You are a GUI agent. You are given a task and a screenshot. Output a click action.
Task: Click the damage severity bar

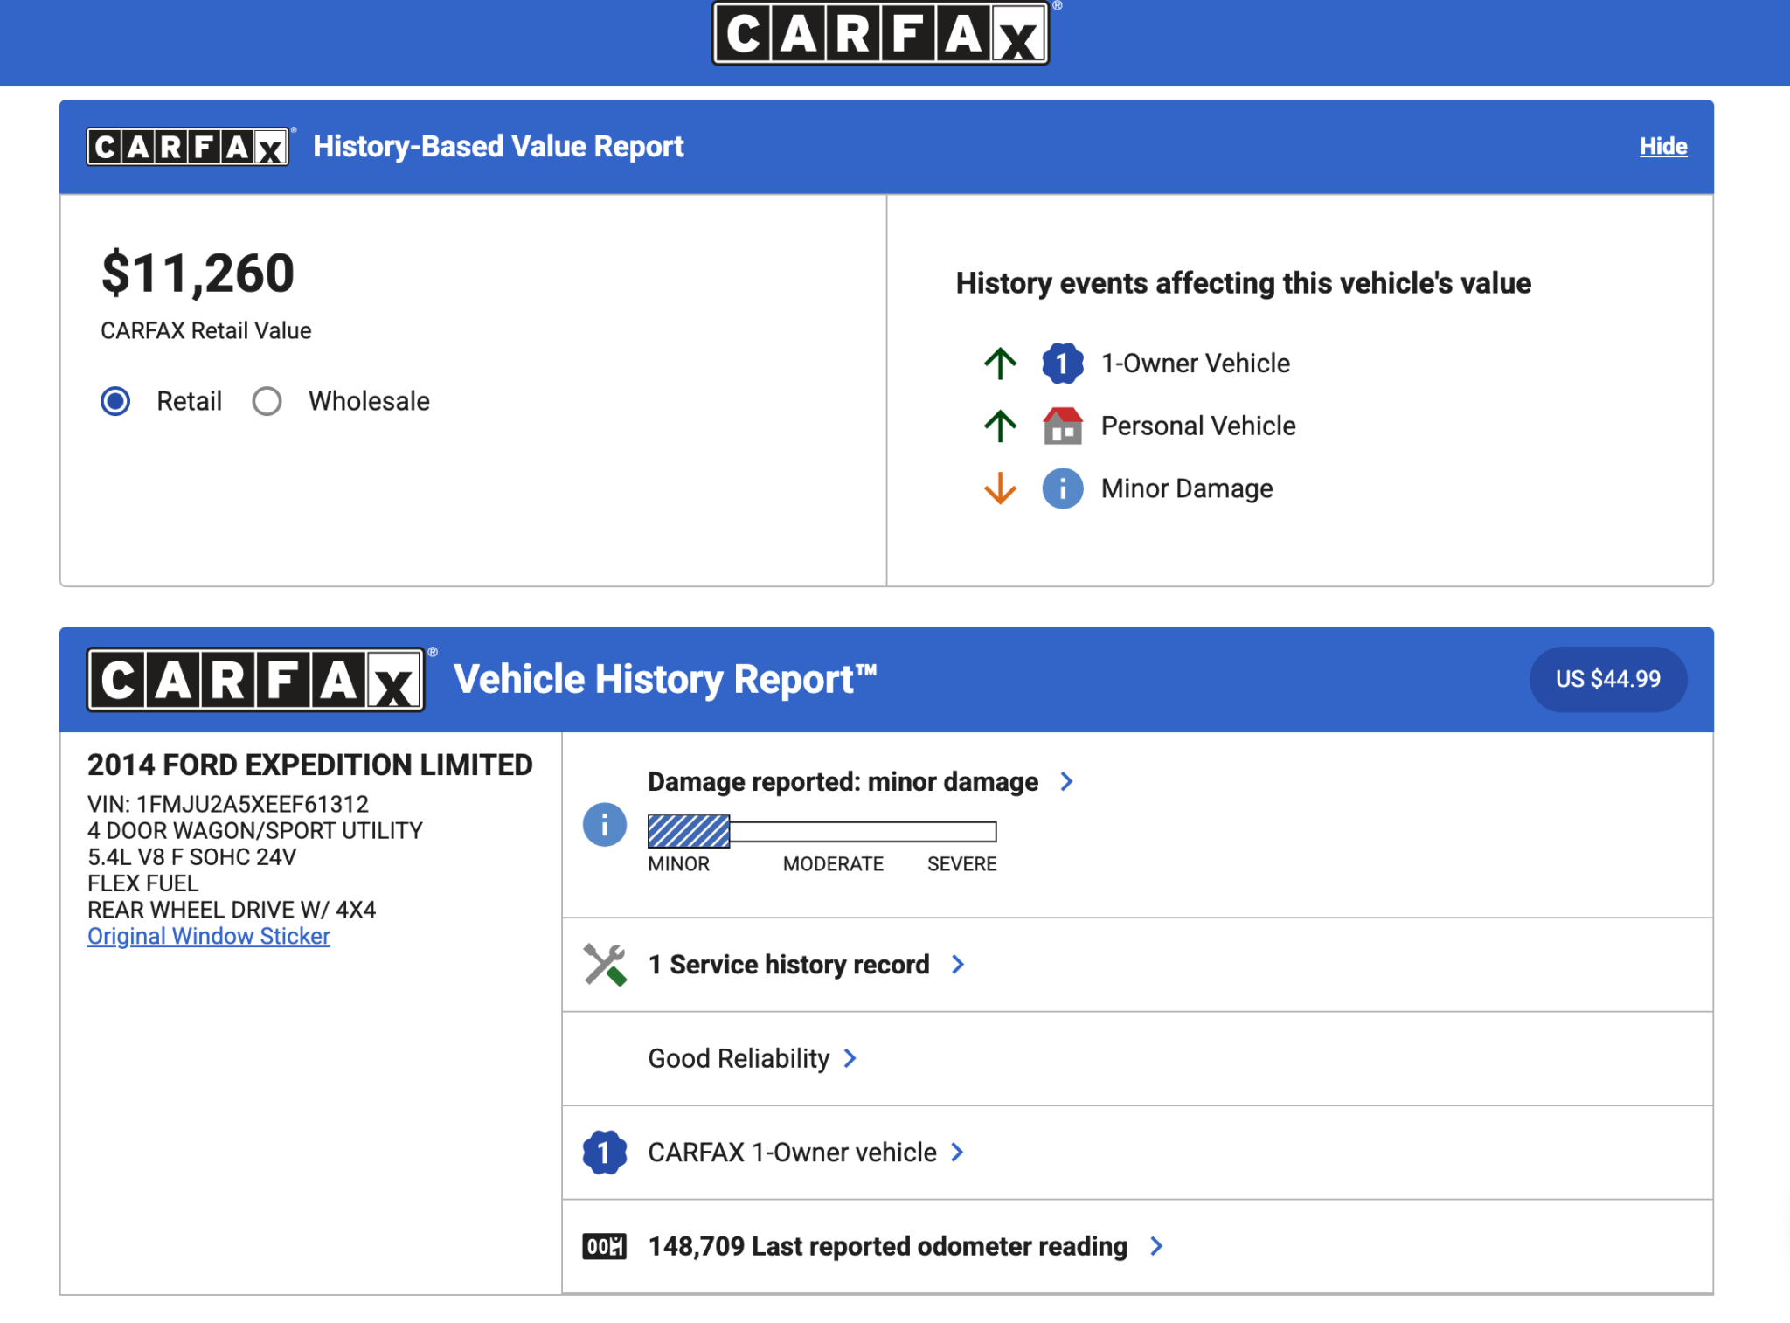pyautogui.click(x=822, y=831)
